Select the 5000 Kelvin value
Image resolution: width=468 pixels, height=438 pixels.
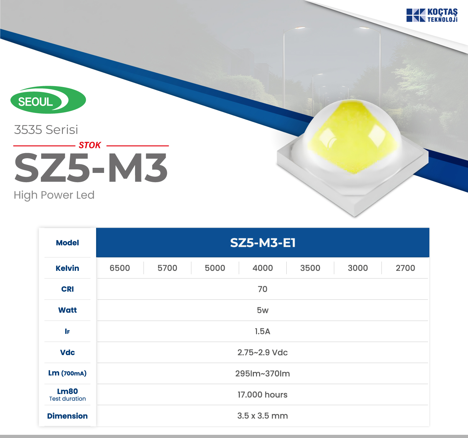tap(215, 268)
